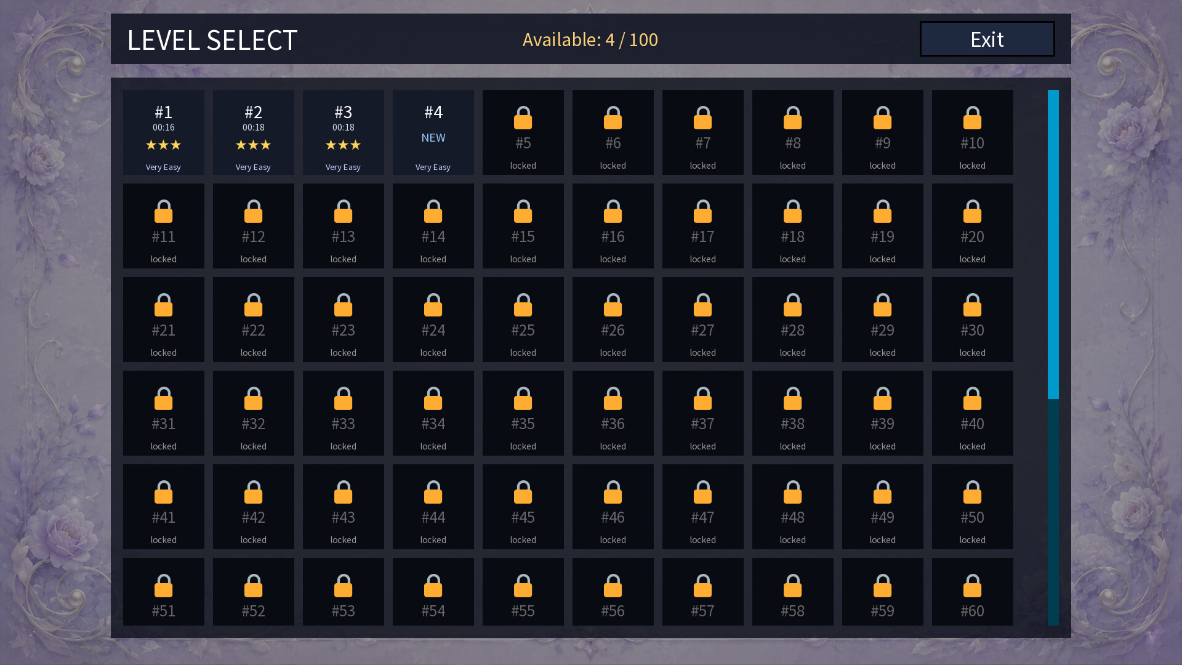This screenshot has width=1182, height=665.
Task: Click the lock icon above #10
Action: click(973, 118)
